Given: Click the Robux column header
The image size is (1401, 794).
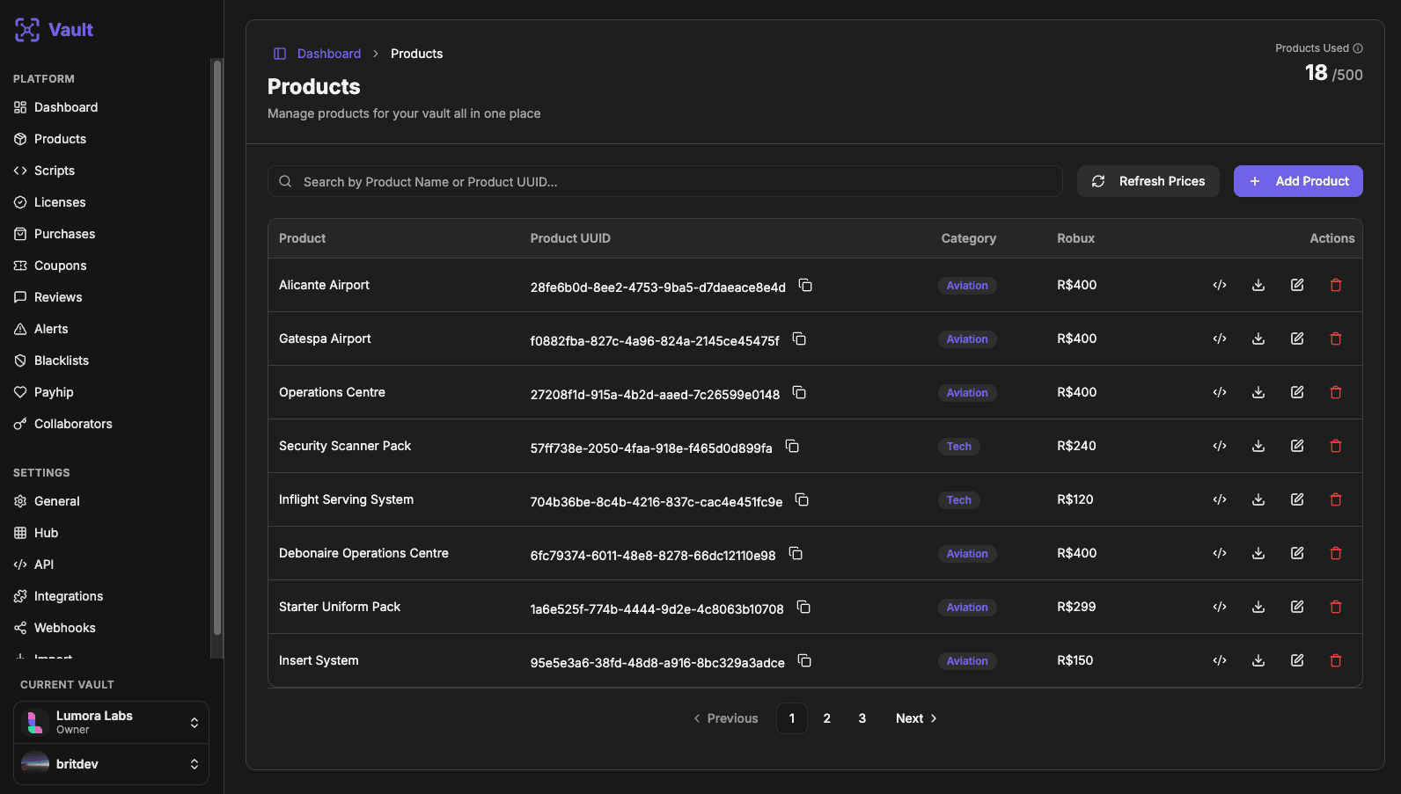Looking at the screenshot, I should 1076,238.
